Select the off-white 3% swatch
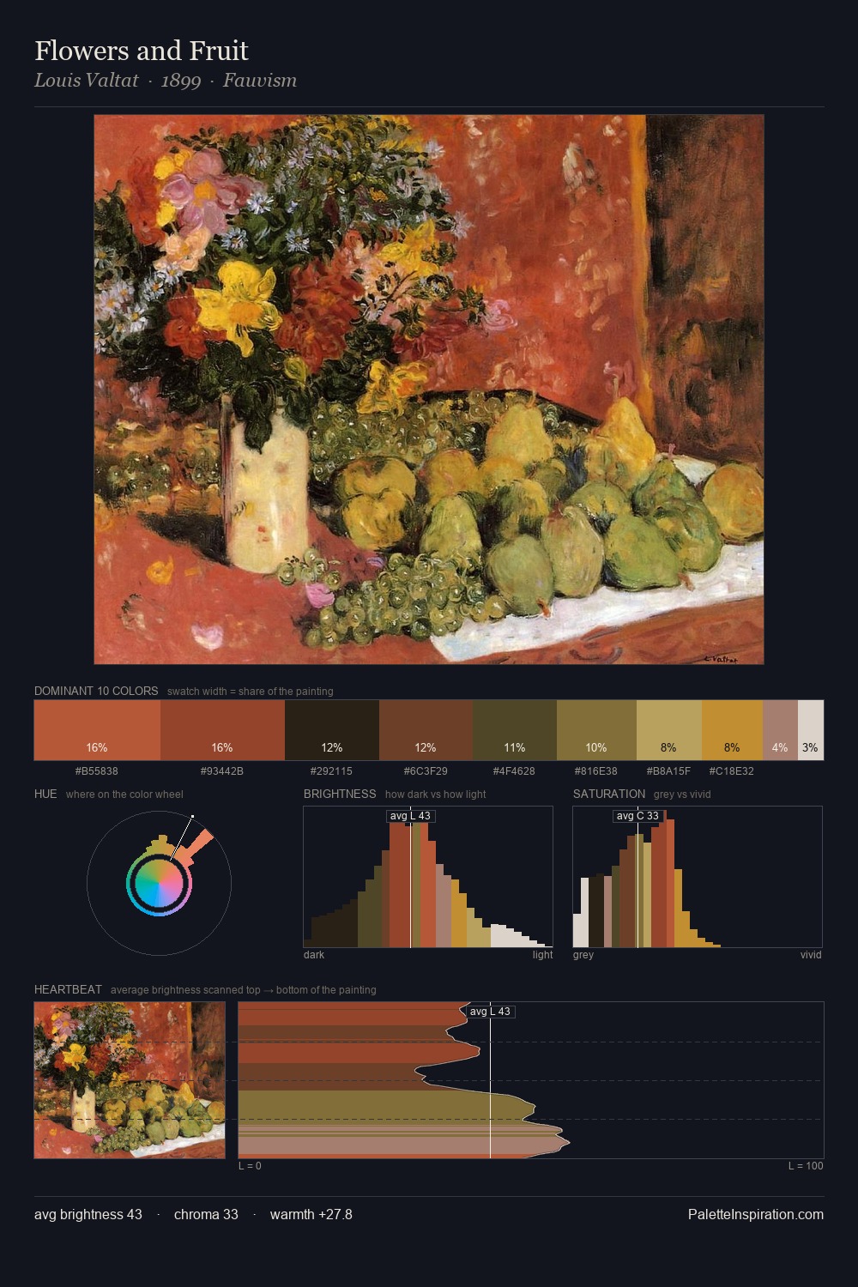Image resolution: width=858 pixels, height=1287 pixels. [811, 730]
